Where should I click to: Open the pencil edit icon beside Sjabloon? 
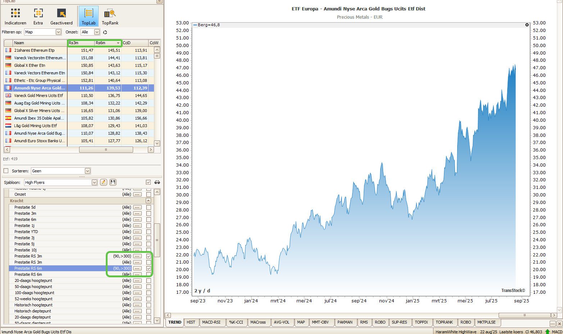tap(104, 182)
